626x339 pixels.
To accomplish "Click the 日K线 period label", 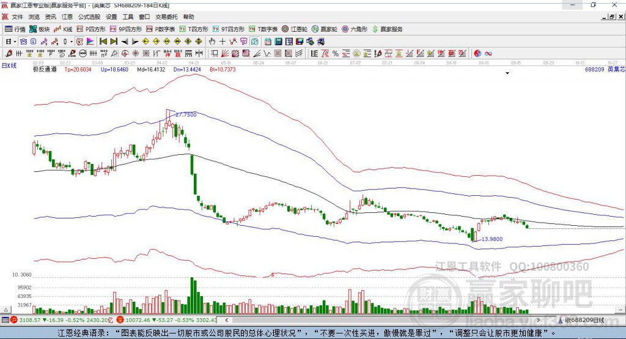I will coord(9,65).
